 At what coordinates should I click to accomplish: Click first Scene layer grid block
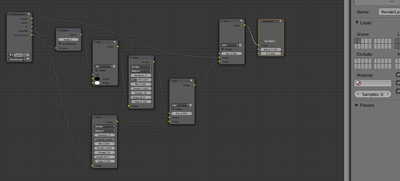coord(363,44)
